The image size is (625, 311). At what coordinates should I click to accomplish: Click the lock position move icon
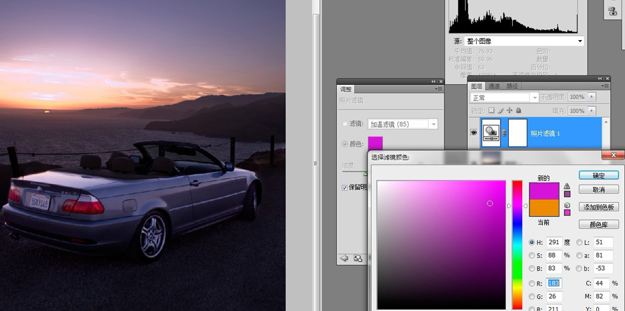click(510, 110)
